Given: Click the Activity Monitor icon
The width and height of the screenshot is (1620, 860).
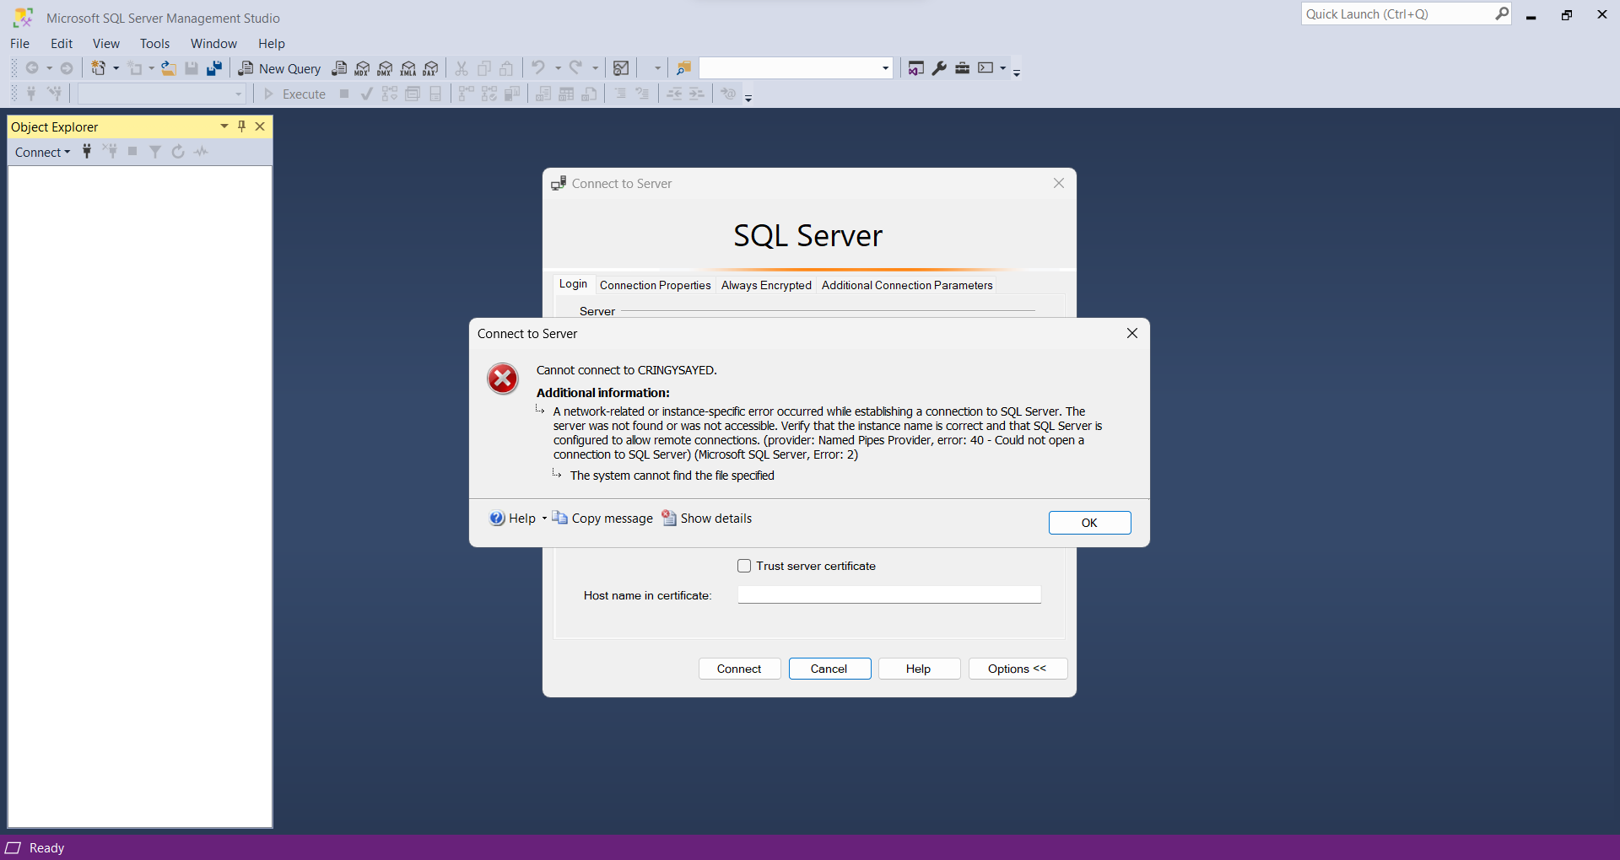Looking at the screenshot, I should point(621,68).
